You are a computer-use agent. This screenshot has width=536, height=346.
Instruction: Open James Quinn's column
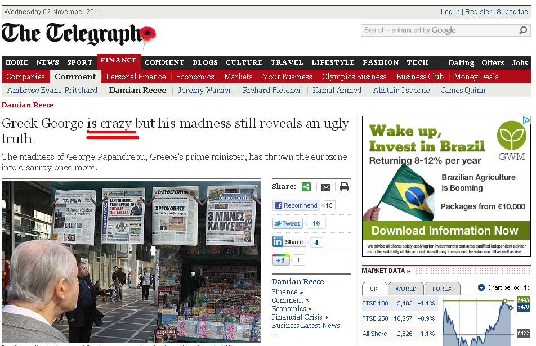point(463,90)
